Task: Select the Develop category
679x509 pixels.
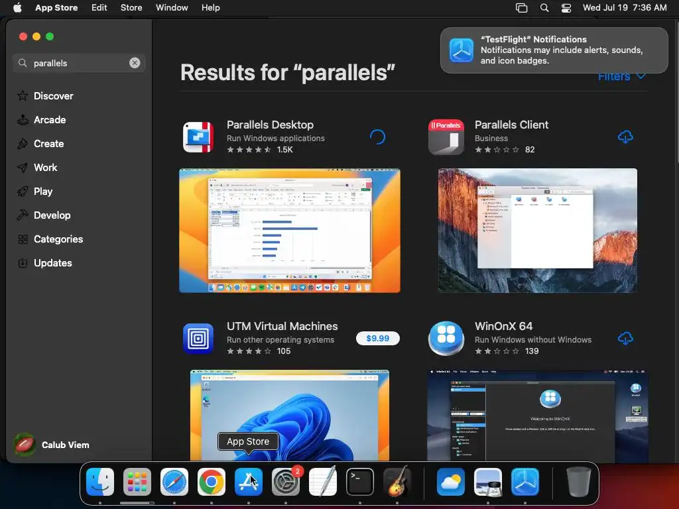Action: (x=44, y=215)
